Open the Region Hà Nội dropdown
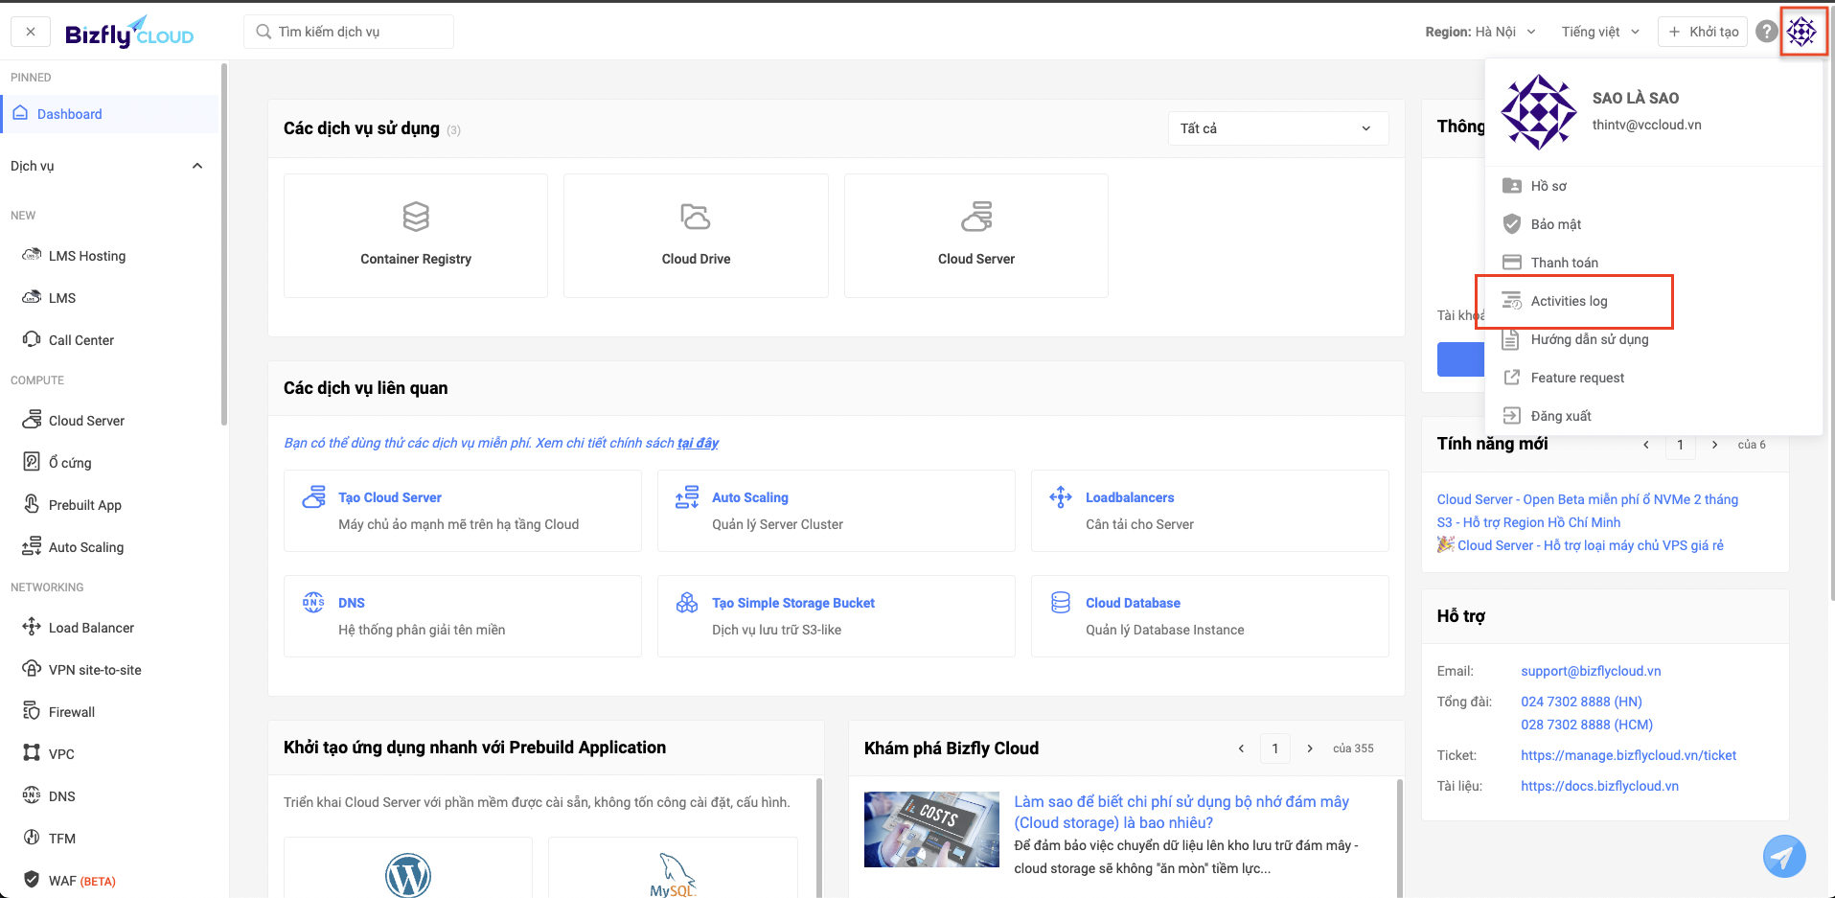1835x898 pixels. (1479, 32)
